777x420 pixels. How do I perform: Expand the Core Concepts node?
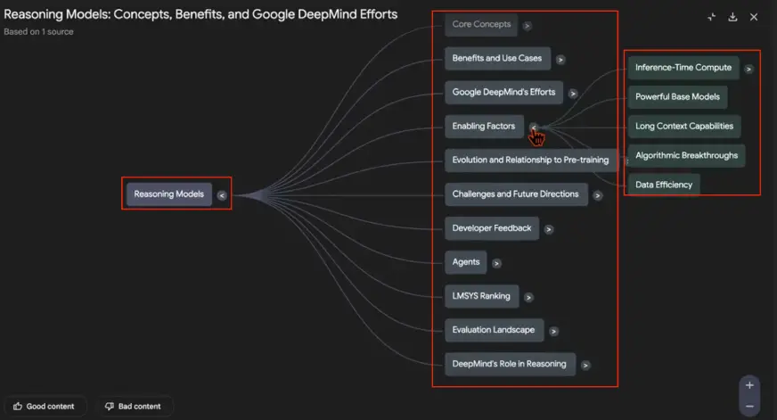click(x=528, y=26)
